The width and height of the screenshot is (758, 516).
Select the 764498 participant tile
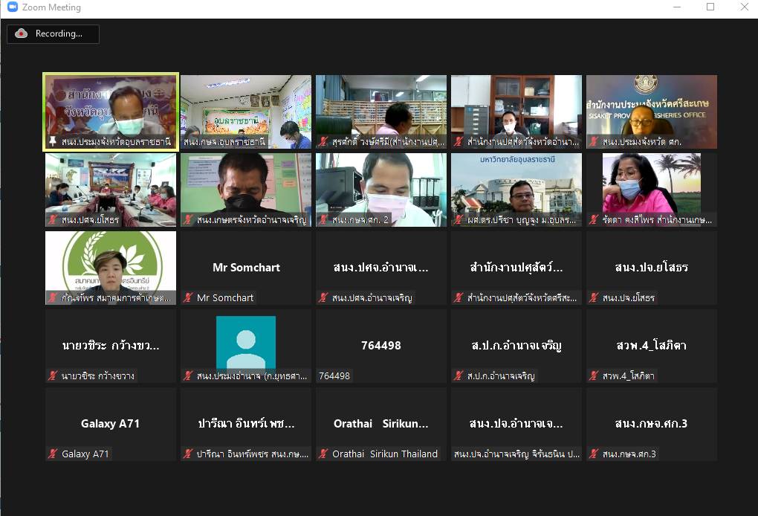(380, 345)
